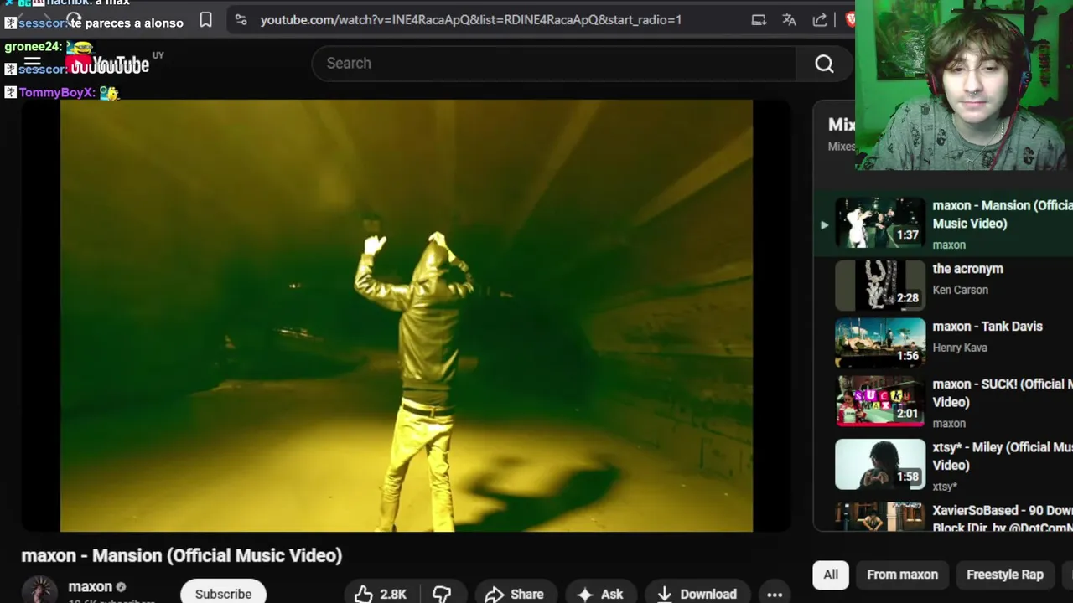
Task: Open the YouTube hamburger guide menu
Action: coord(32,62)
